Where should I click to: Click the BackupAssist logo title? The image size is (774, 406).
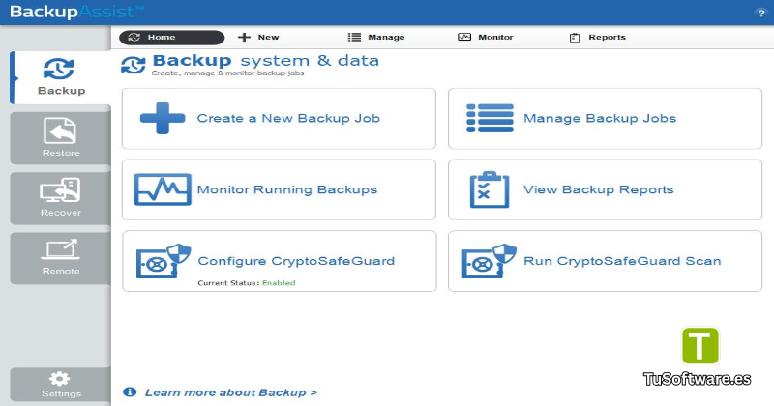[77, 12]
